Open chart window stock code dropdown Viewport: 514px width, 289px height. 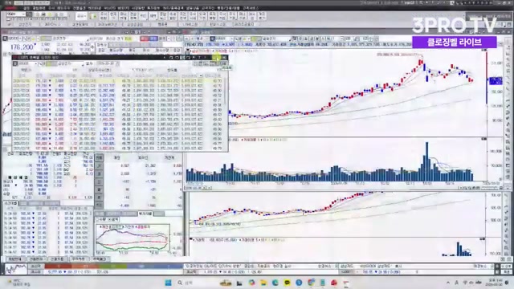click(232, 39)
